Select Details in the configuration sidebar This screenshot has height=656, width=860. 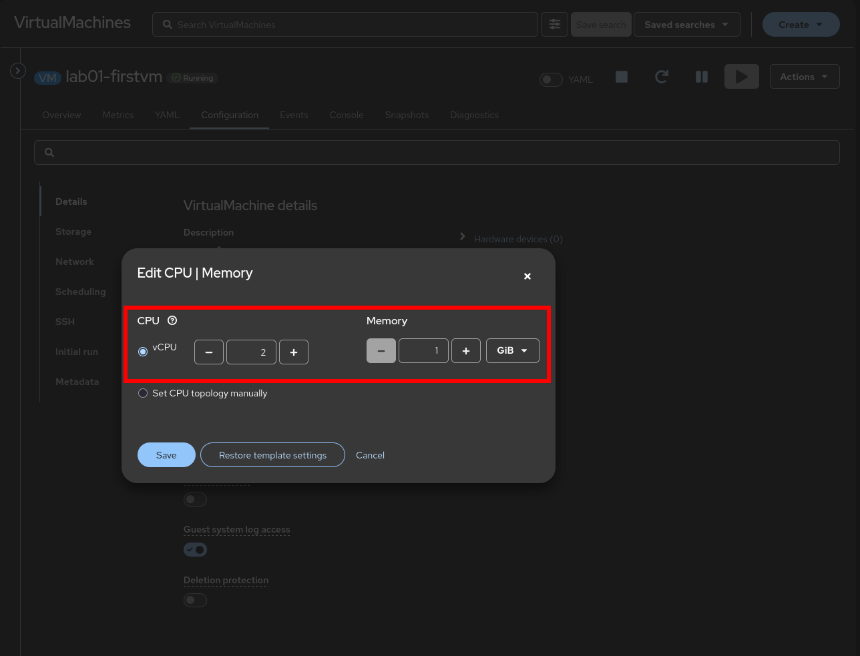point(71,202)
